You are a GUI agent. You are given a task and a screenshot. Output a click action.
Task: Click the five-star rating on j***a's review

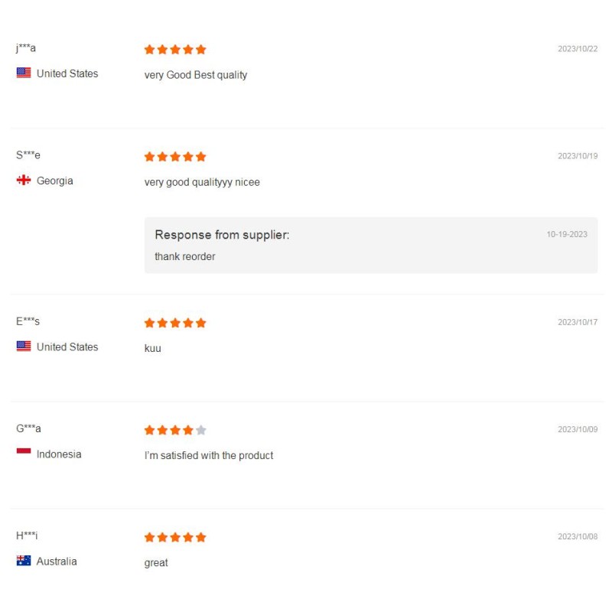click(x=175, y=50)
